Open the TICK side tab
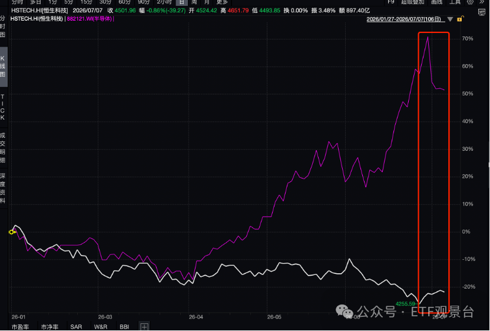490x331 pixels. point(3,107)
